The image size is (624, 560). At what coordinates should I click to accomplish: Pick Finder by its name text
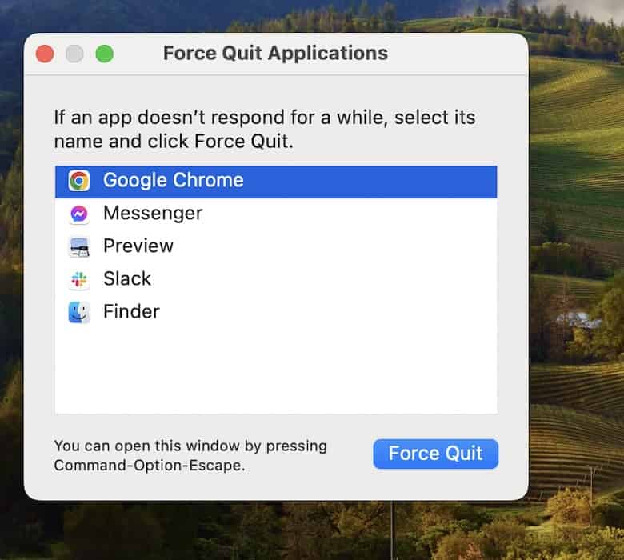pos(131,312)
